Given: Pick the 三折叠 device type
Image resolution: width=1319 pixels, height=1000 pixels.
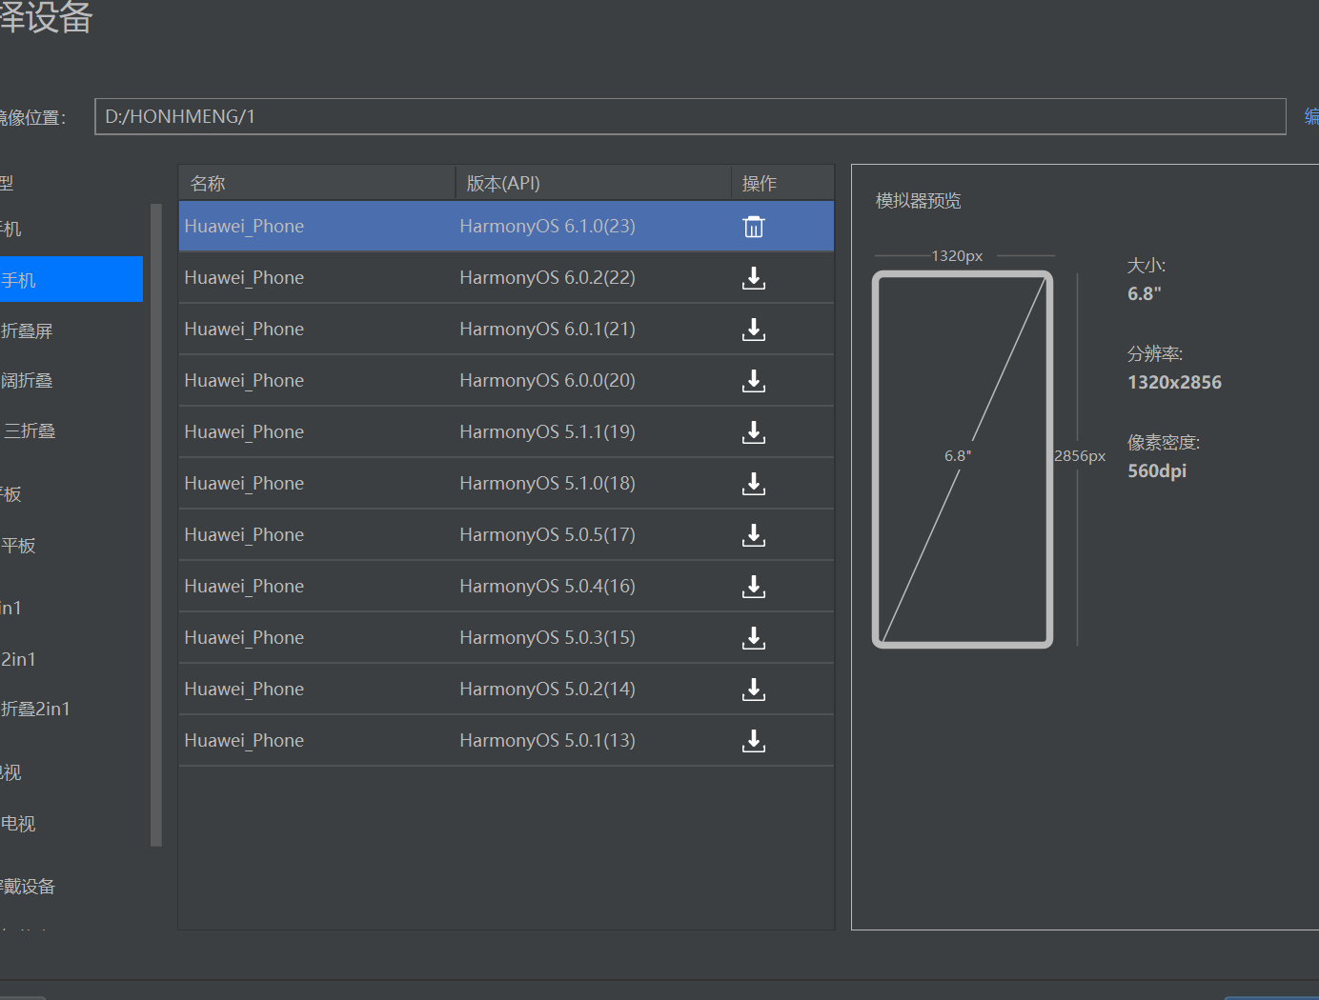Looking at the screenshot, I should (x=30, y=430).
